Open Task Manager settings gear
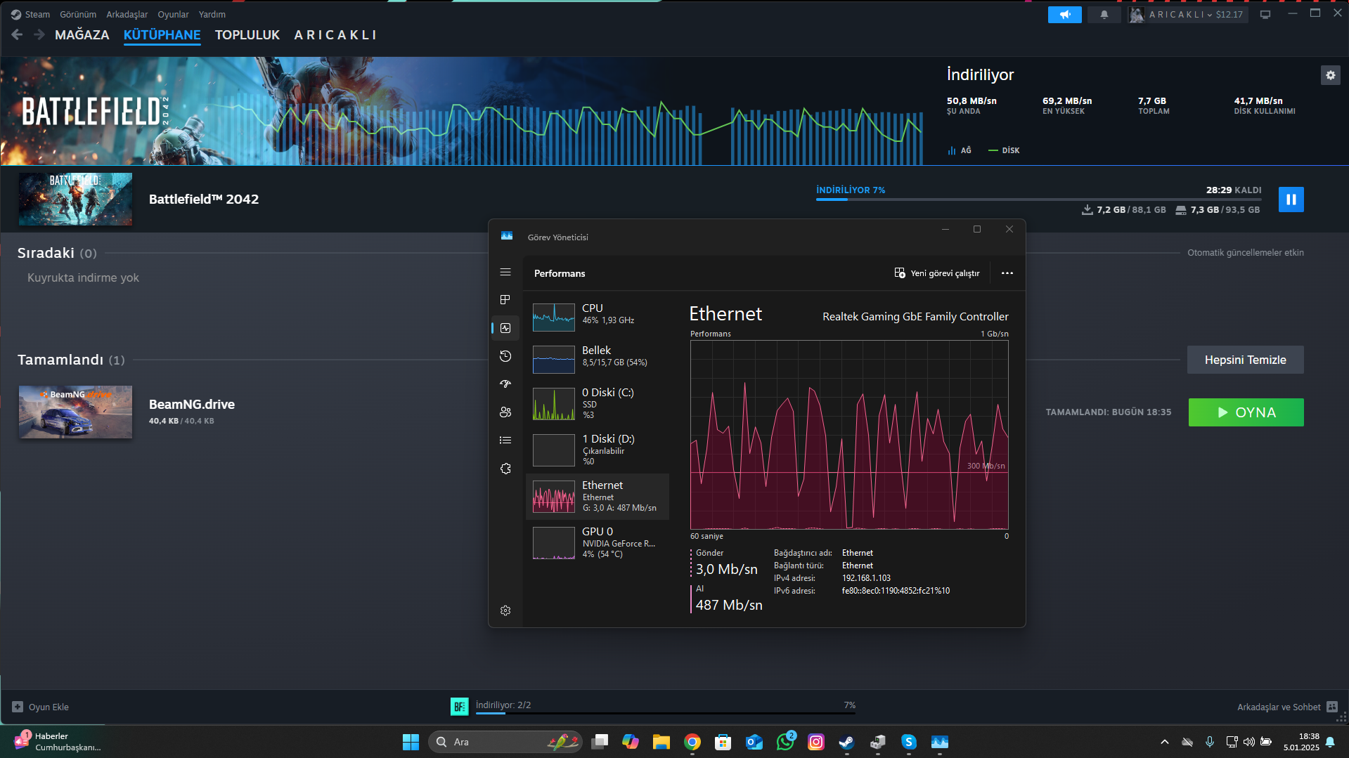This screenshot has width=1349, height=758. point(505,610)
